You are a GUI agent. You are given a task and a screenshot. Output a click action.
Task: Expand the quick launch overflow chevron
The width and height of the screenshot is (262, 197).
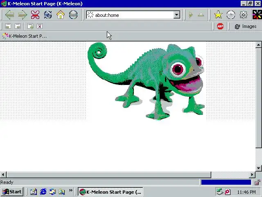click(71, 190)
